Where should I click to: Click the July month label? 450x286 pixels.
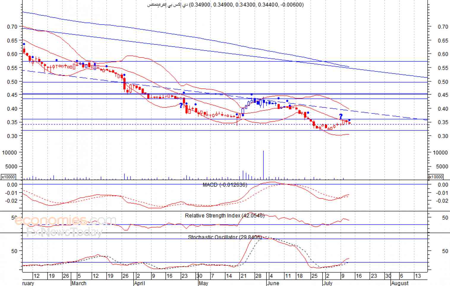[x=328, y=283]
